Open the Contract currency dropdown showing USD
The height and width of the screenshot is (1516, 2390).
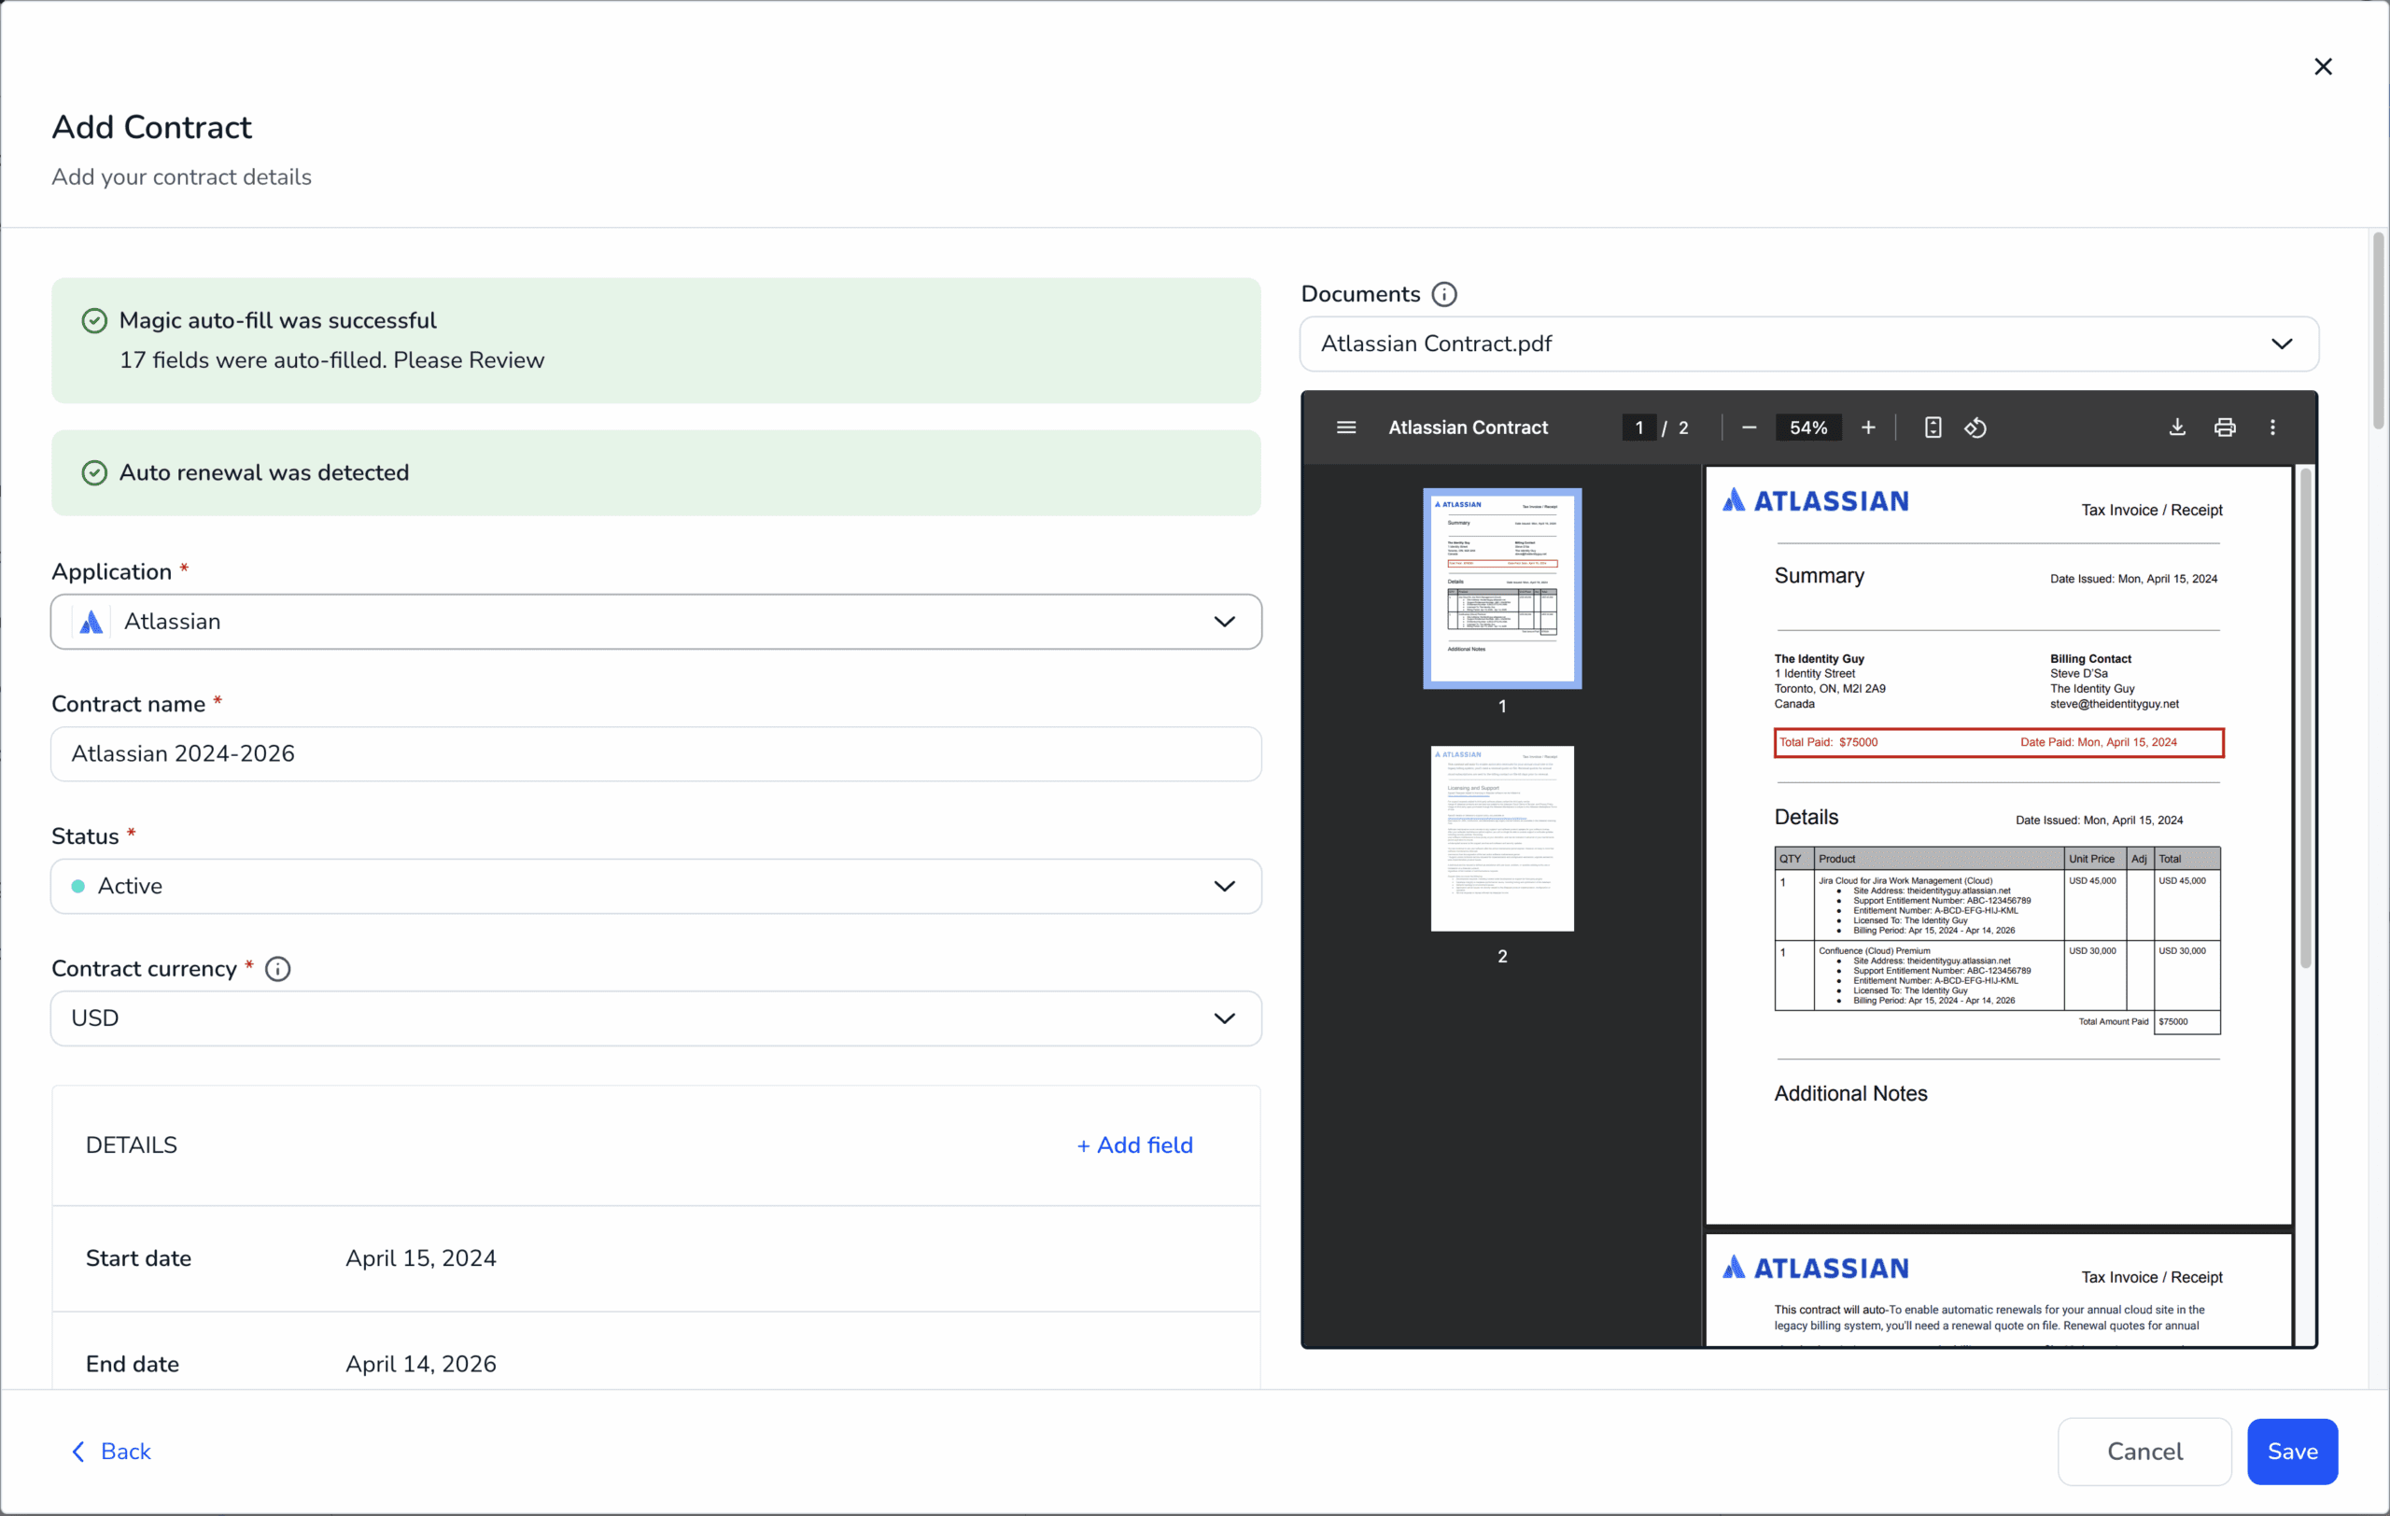coord(656,1018)
